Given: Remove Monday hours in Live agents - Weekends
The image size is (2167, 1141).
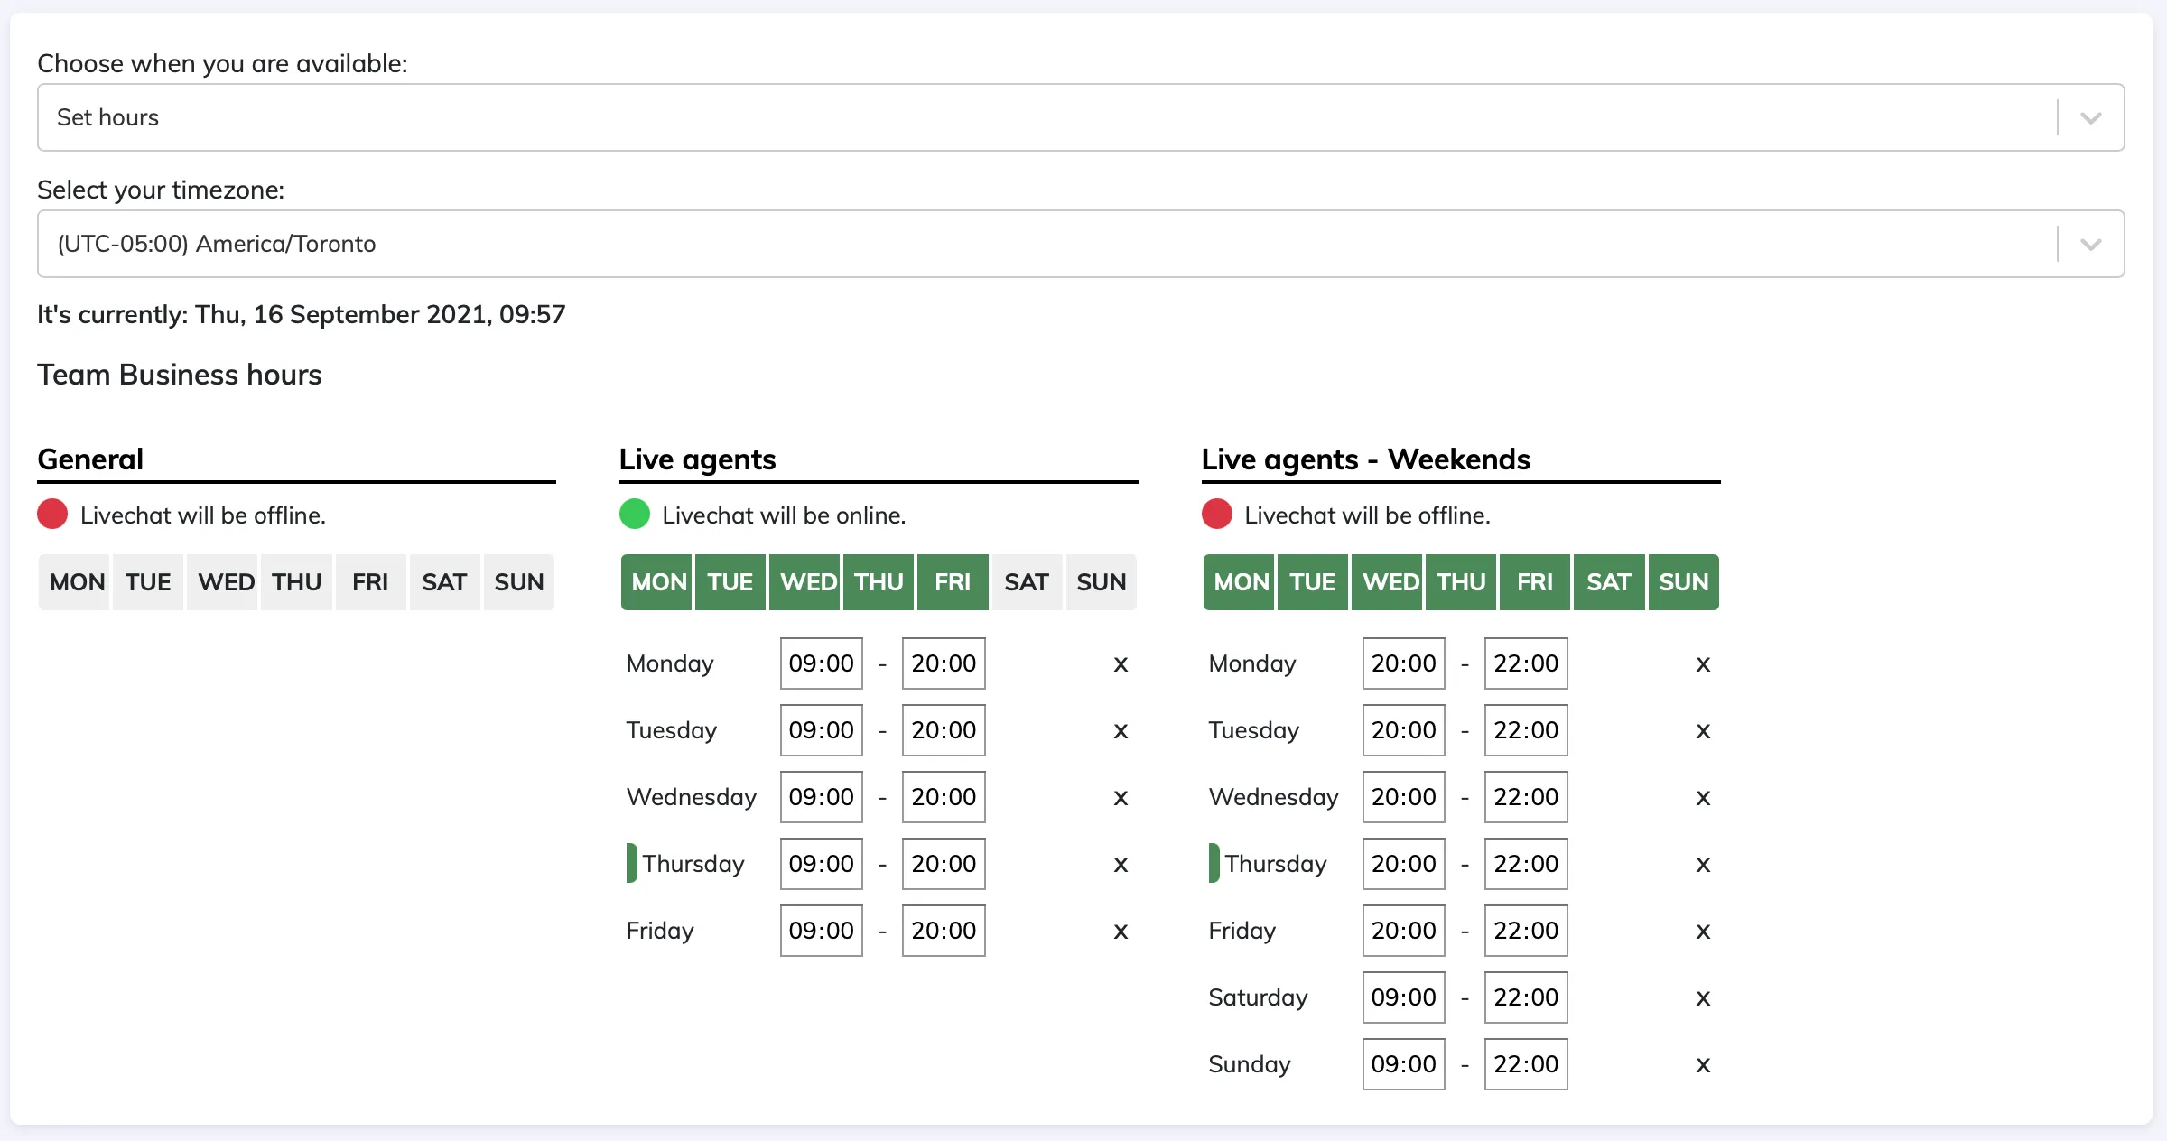Looking at the screenshot, I should [1703, 664].
